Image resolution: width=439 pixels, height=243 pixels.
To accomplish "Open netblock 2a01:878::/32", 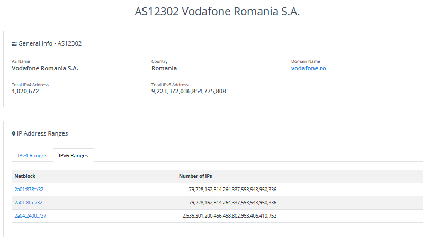I will pyautogui.click(x=29, y=190).
